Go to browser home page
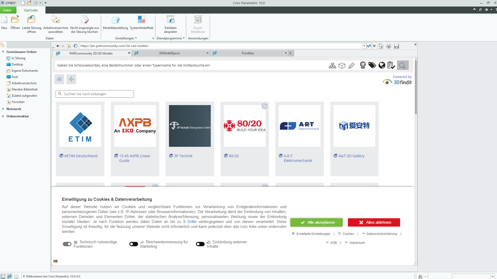The image size is (497, 279). tap(381, 46)
